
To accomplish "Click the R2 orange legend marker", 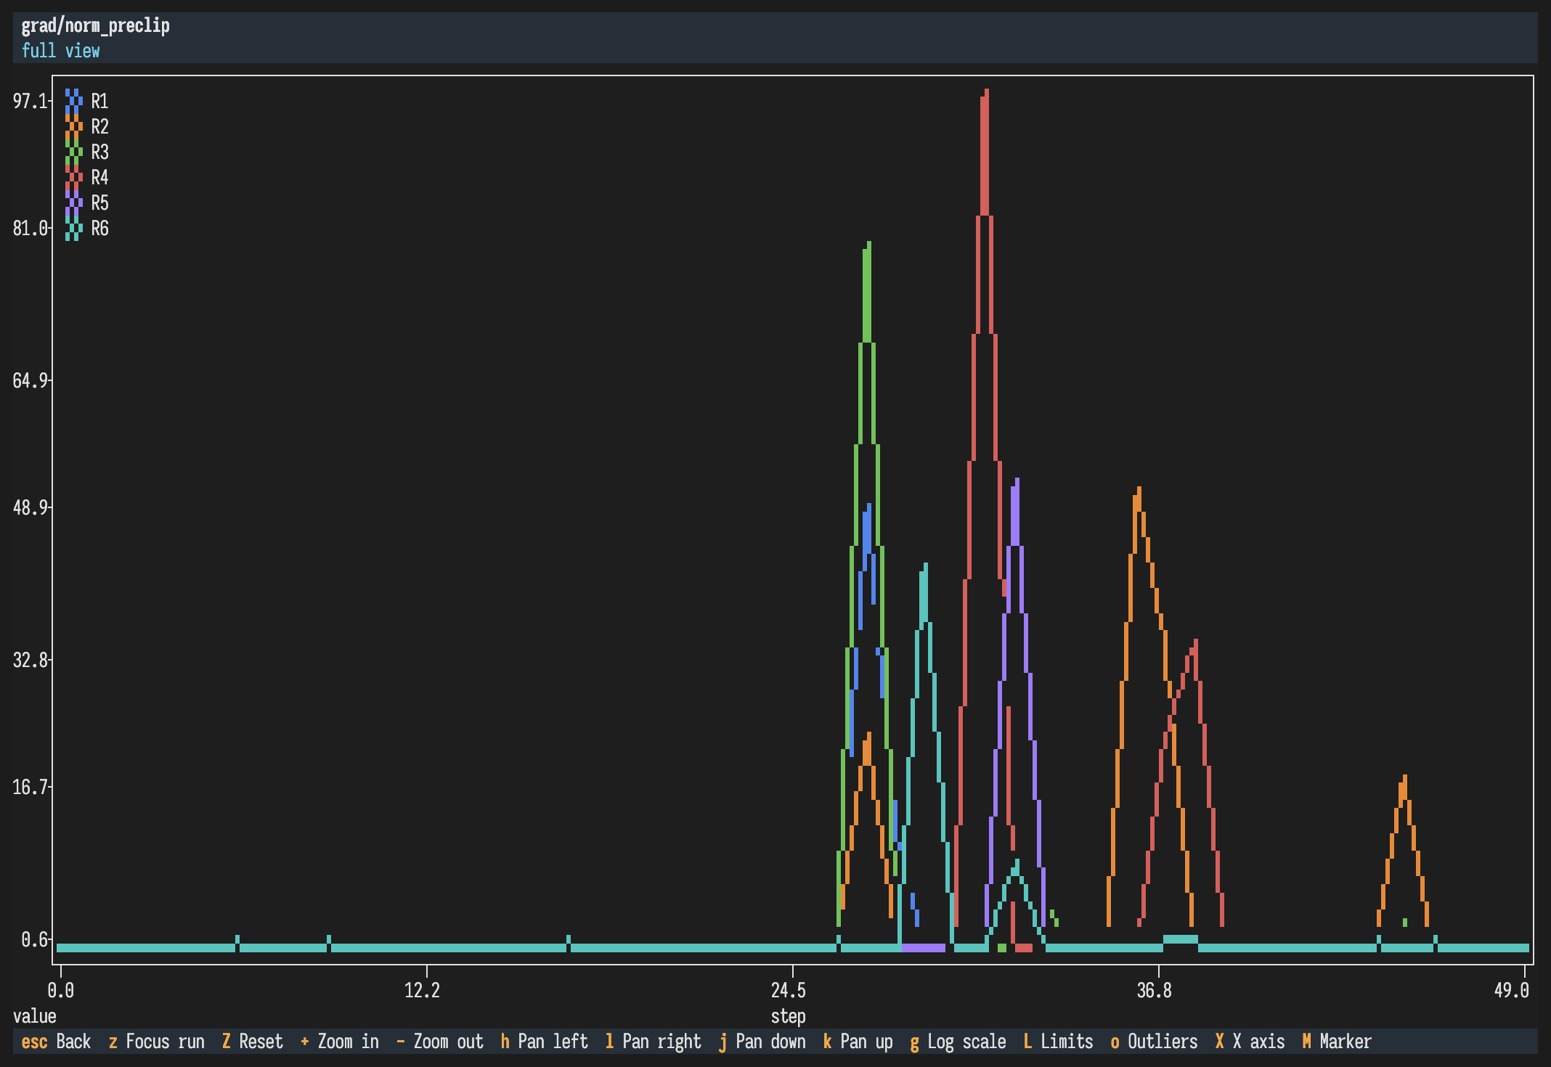I will click(x=74, y=126).
